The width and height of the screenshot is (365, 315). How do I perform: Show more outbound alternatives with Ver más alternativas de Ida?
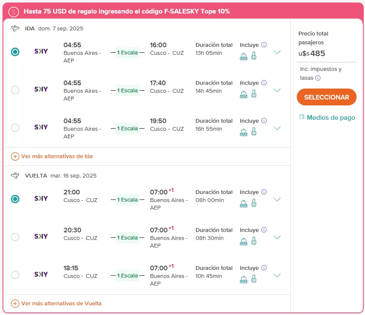tap(52, 156)
